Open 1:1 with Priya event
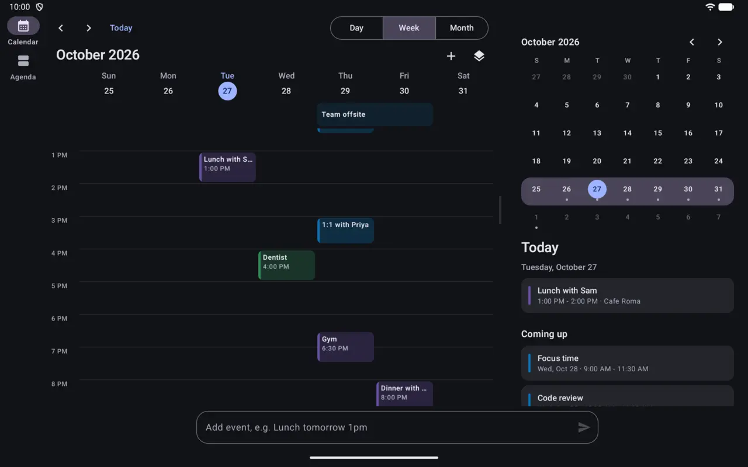 345,231
